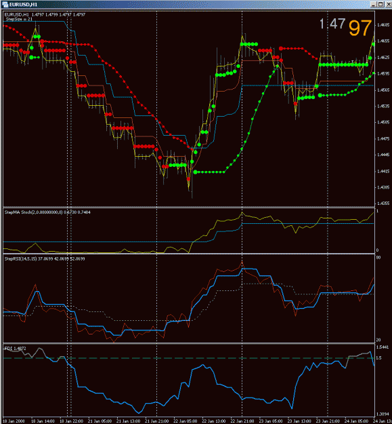Click price level 1.4655 on the axis
The image size is (392, 424).
tap(383, 41)
